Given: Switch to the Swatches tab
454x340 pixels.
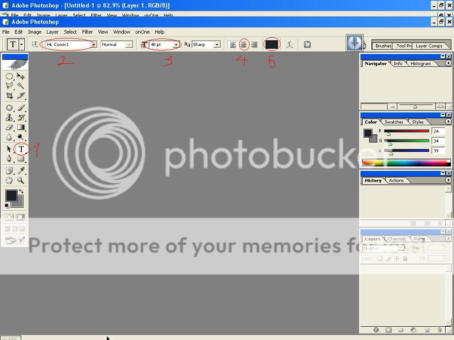Looking at the screenshot, I should [394, 122].
